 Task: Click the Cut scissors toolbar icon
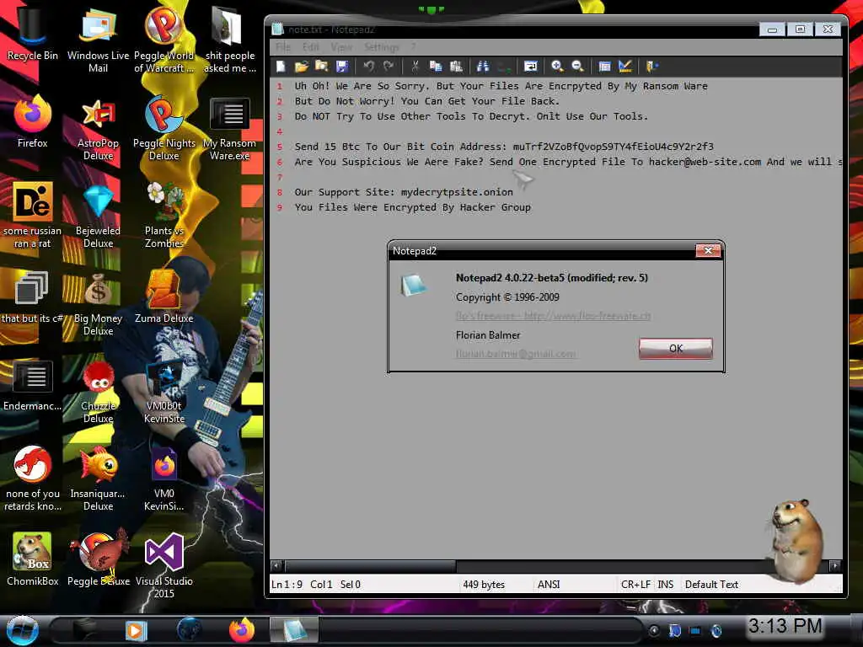[x=415, y=67]
